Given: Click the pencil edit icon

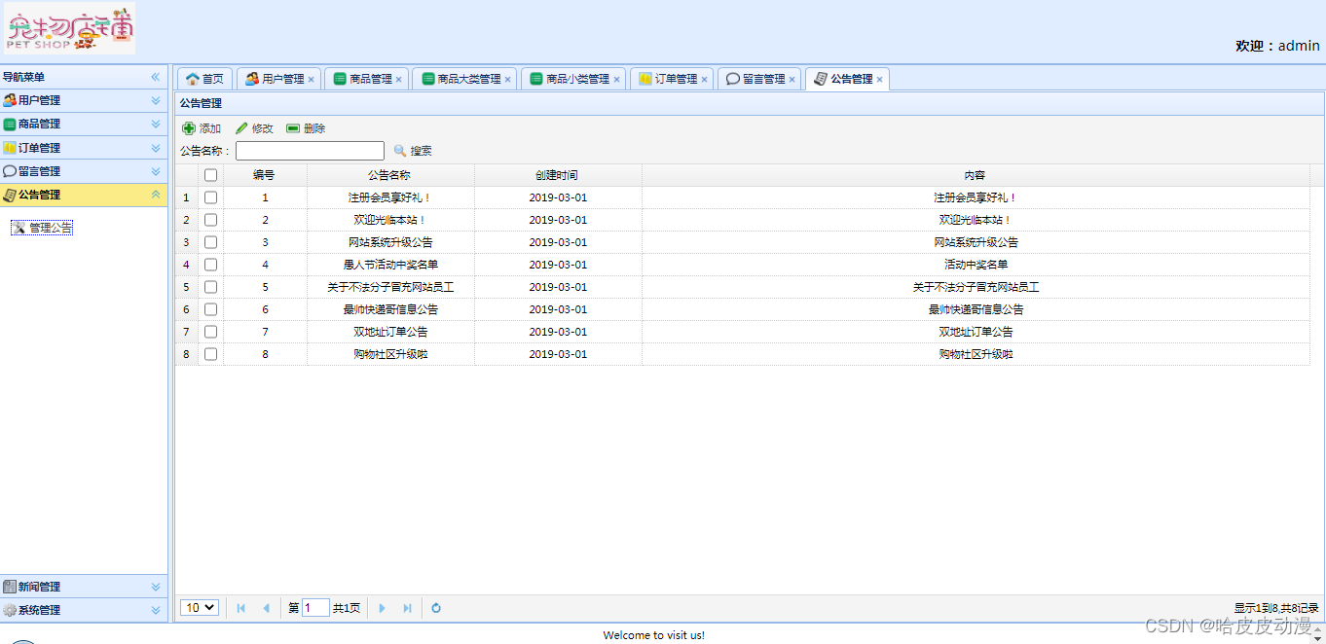Looking at the screenshot, I should [x=241, y=128].
